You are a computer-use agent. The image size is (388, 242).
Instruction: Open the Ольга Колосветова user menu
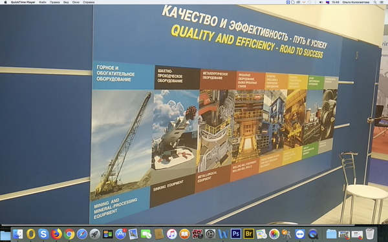[x=356, y=2]
